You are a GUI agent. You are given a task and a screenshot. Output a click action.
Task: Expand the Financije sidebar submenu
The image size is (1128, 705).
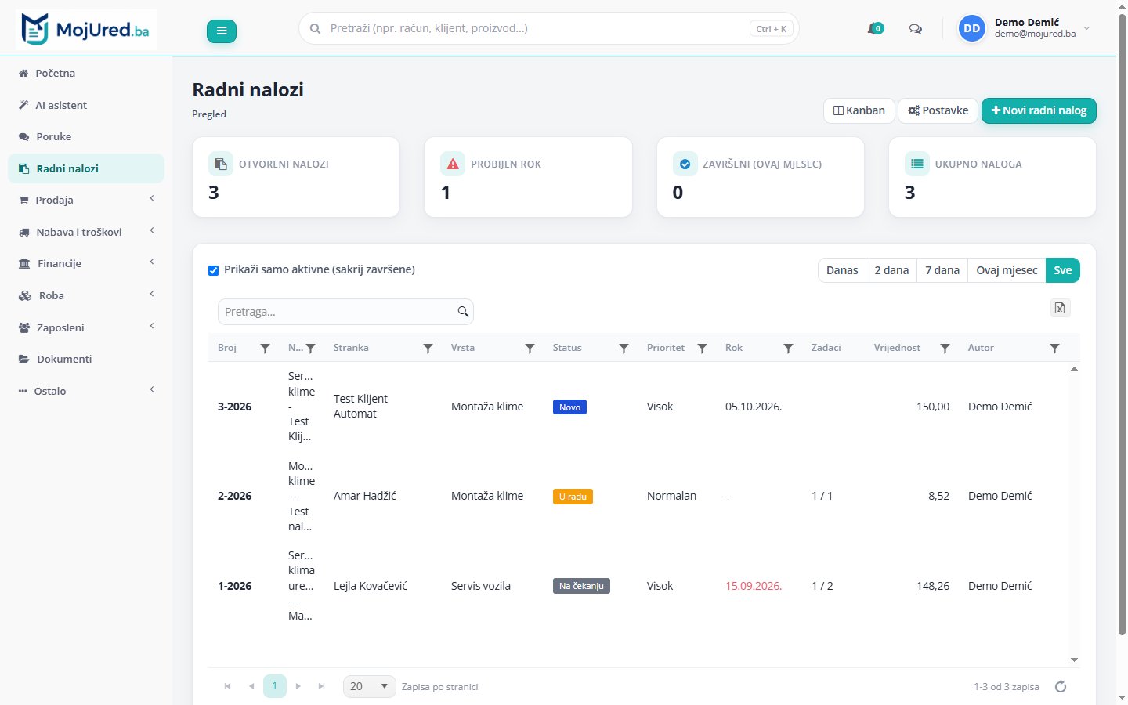pos(86,263)
